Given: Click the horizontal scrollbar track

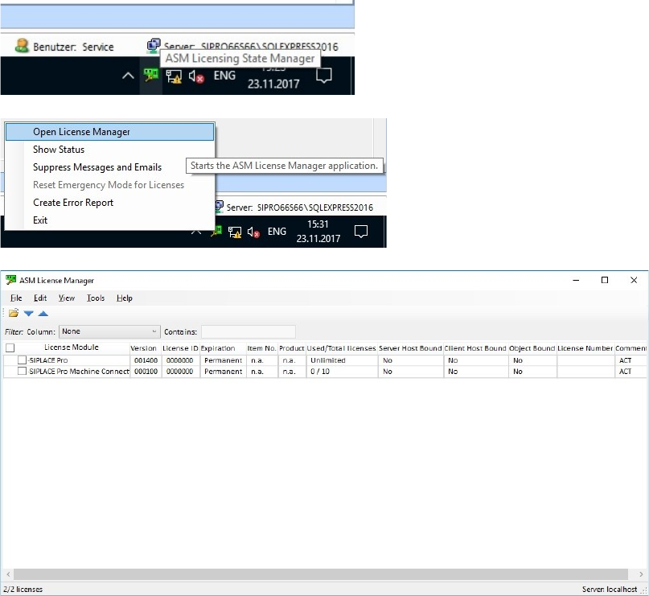Looking at the screenshot, I should [321, 574].
